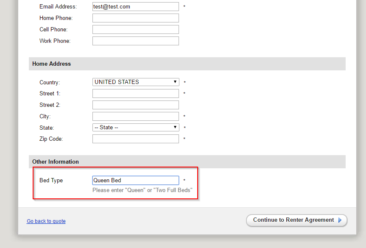This screenshot has width=366, height=248.
Task: Click the 'Please enter Queen' hint text
Action: pos(142,190)
